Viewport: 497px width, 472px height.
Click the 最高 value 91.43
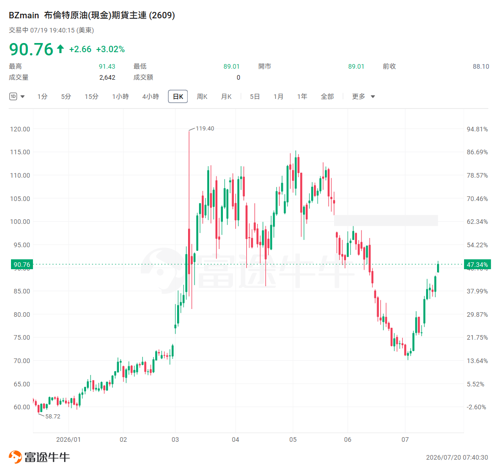click(107, 66)
